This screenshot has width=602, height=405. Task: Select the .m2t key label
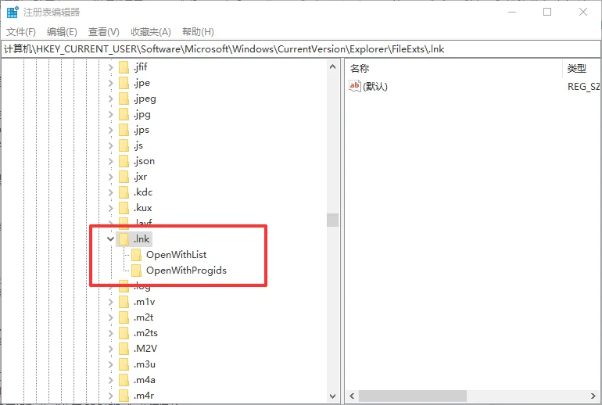144,317
